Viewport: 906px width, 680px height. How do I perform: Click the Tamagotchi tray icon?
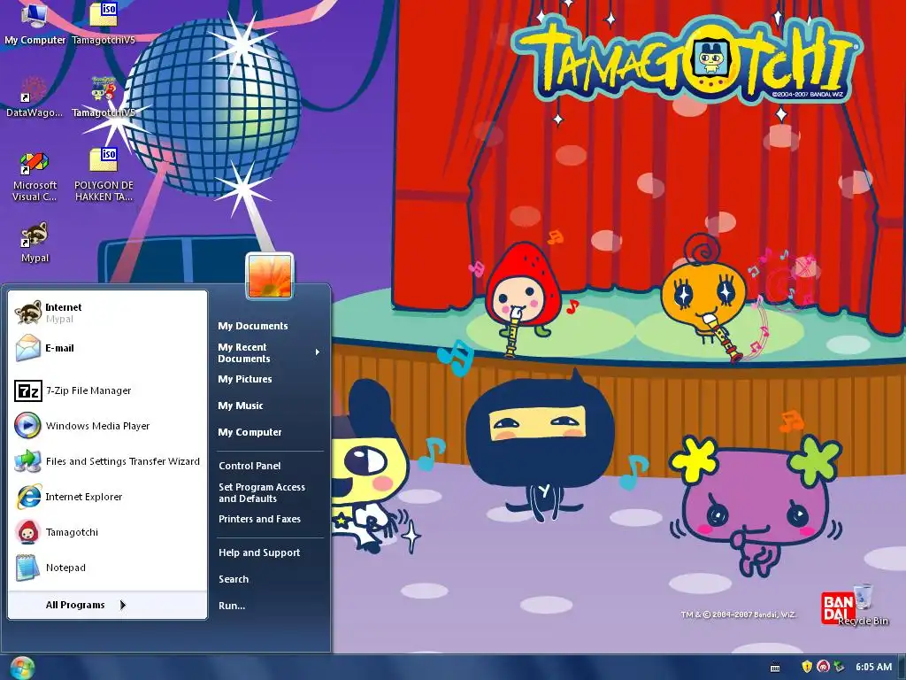[823, 667]
